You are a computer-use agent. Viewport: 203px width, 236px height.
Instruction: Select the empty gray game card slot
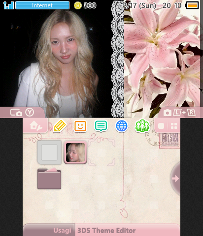coord(49,152)
